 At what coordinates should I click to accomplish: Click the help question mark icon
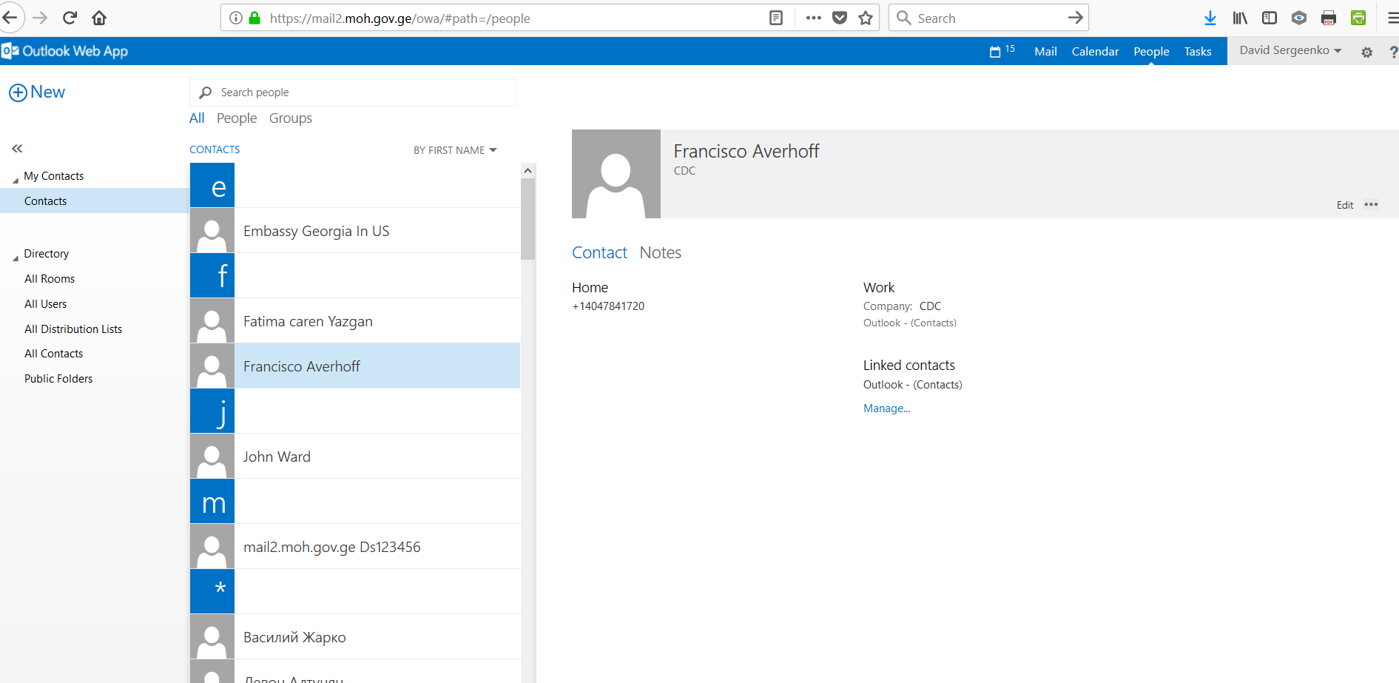pos(1393,52)
